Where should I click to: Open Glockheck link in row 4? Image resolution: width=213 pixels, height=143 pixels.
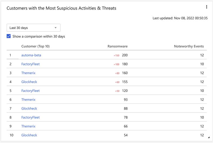(x=29, y=82)
